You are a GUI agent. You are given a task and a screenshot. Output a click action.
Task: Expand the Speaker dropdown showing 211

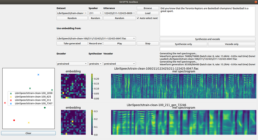pos(95,13)
